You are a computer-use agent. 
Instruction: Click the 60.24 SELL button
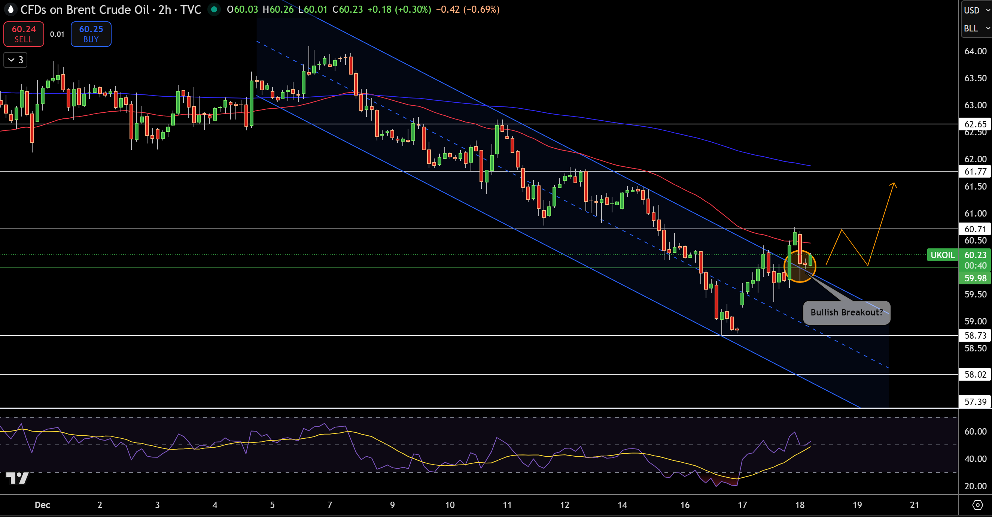point(24,34)
